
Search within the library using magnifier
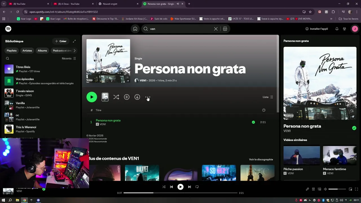[x=8, y=58]
